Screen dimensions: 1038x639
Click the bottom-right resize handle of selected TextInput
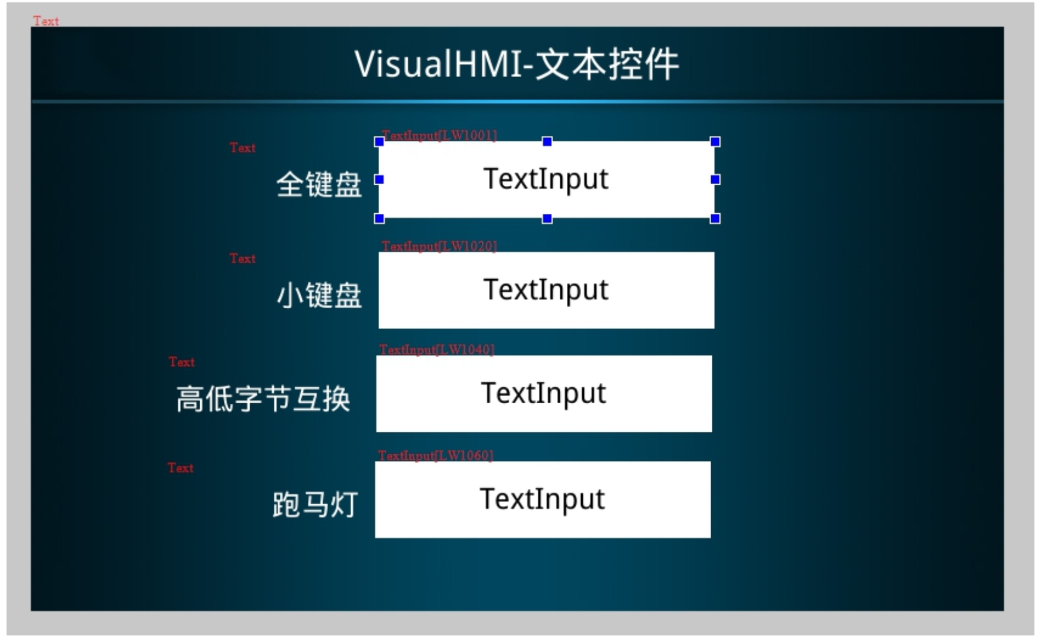click(x=715, y=219)
